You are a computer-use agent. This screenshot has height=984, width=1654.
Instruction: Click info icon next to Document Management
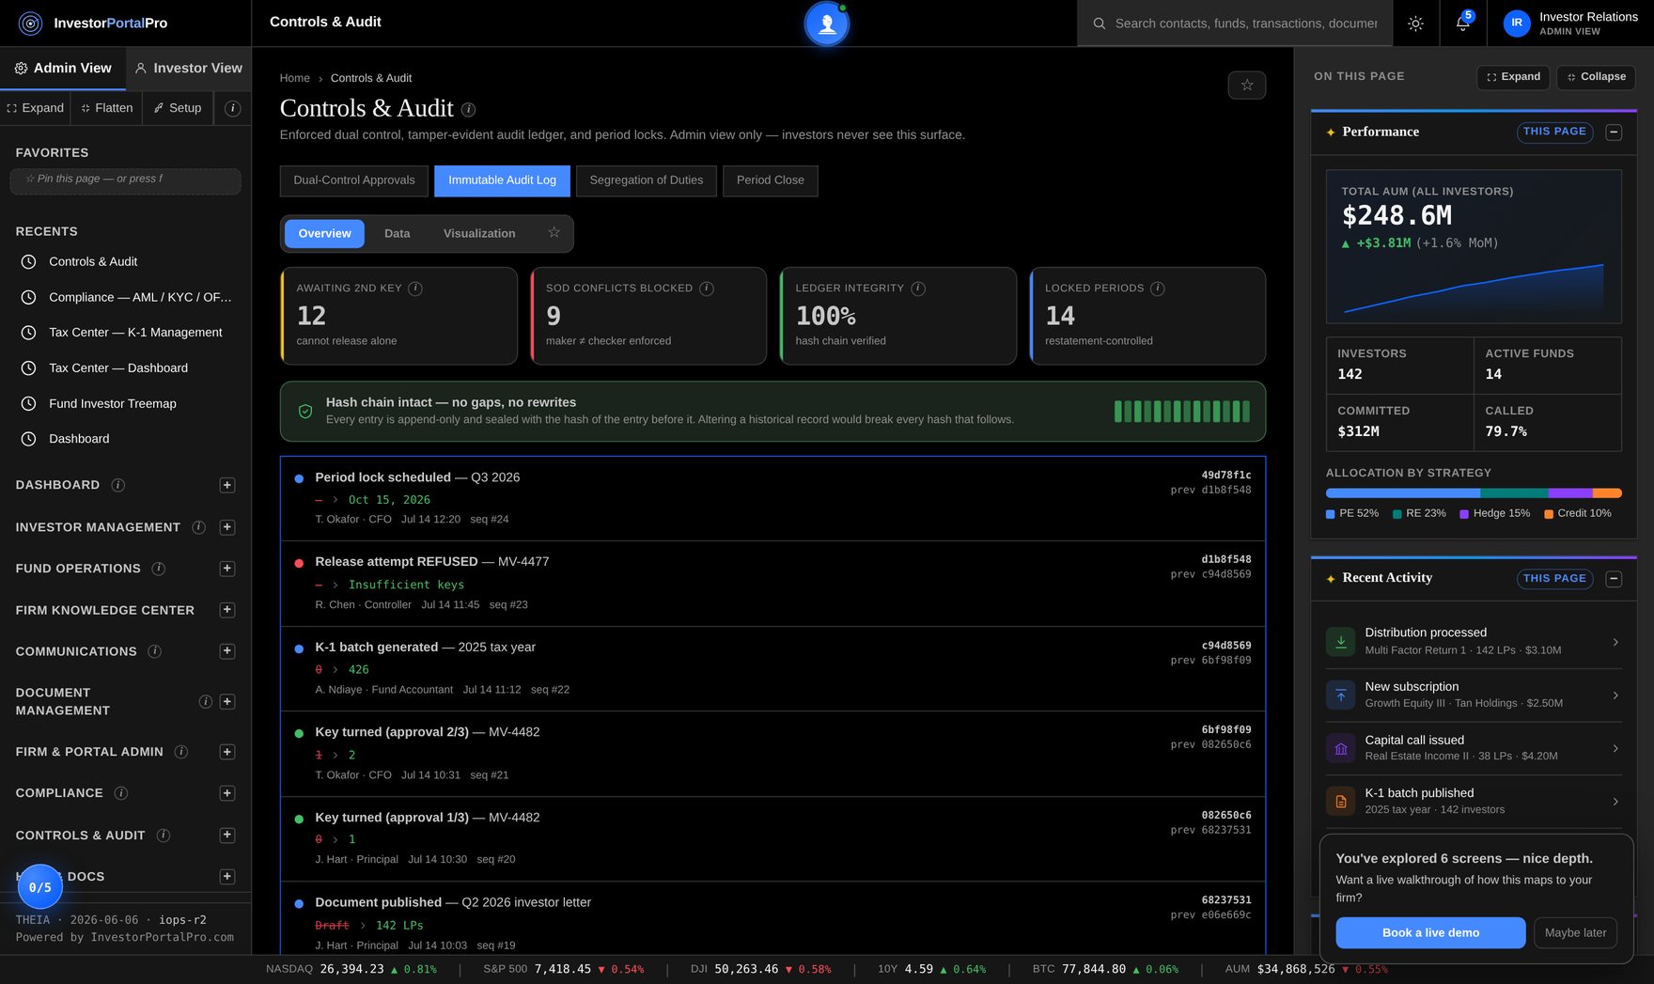(206, 702)
